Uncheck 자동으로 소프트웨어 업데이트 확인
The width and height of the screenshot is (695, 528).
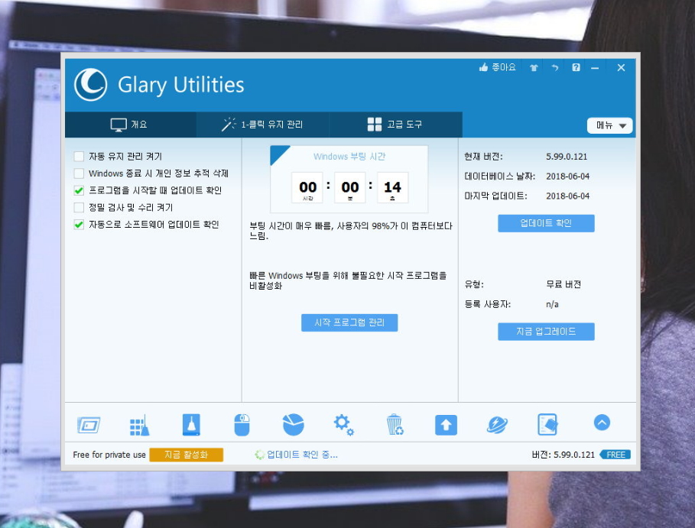[79, 225]
